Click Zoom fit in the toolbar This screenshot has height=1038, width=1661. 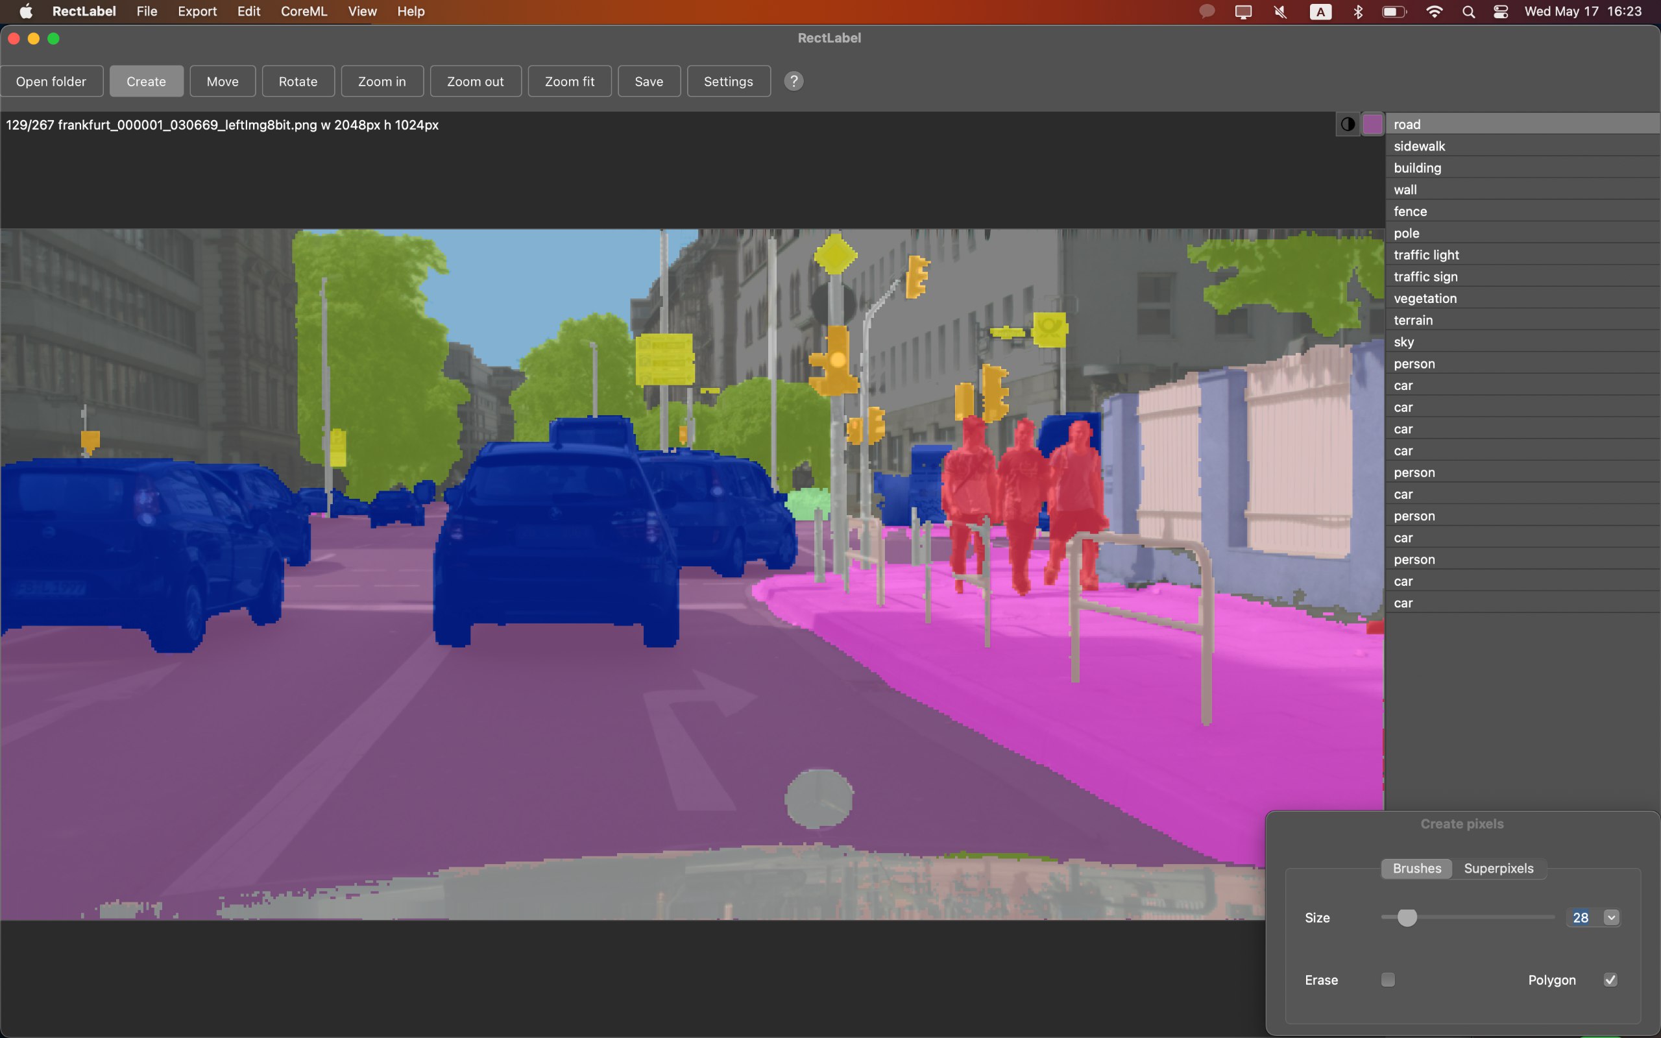(570, 81)
